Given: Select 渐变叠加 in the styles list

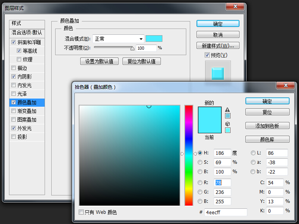Looking at the screenshot, I should click(27, 111).
